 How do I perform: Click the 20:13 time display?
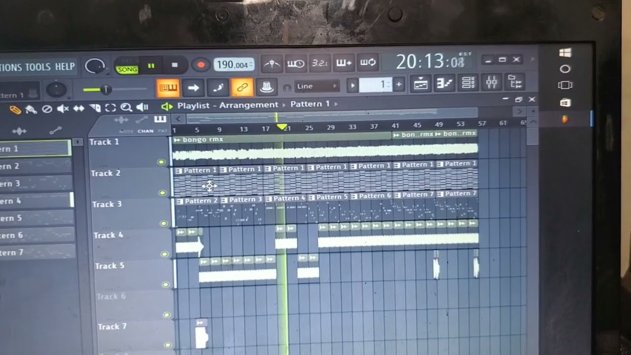click(430, 62)
